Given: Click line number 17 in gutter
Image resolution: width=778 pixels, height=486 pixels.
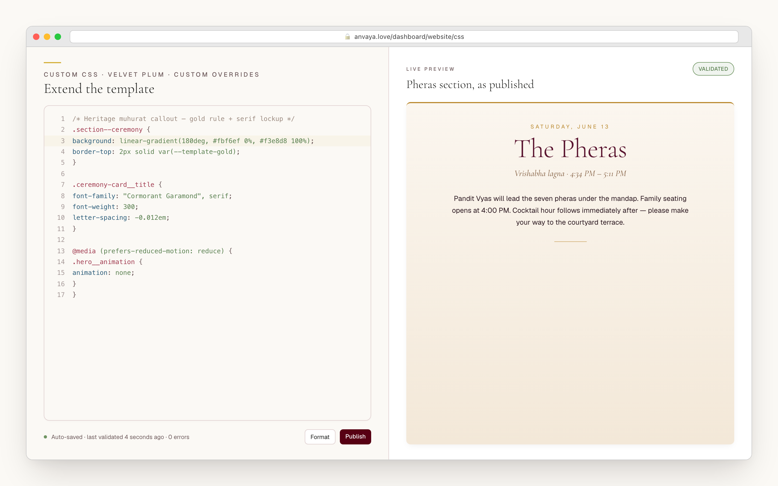Looking at the screenshot, I should [x=61, y=295].
